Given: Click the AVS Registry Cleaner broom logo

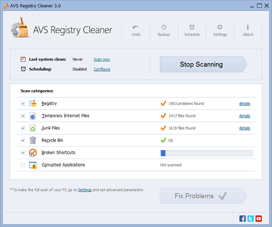Looking at the screenshot, I should pos(20,28).
